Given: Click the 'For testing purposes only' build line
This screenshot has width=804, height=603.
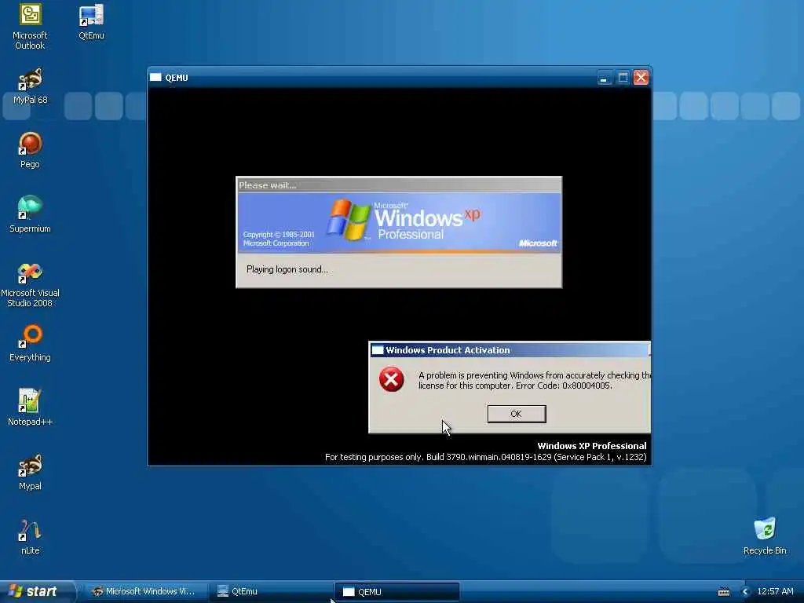Looking at the screenshot, I should coord(485,457).
